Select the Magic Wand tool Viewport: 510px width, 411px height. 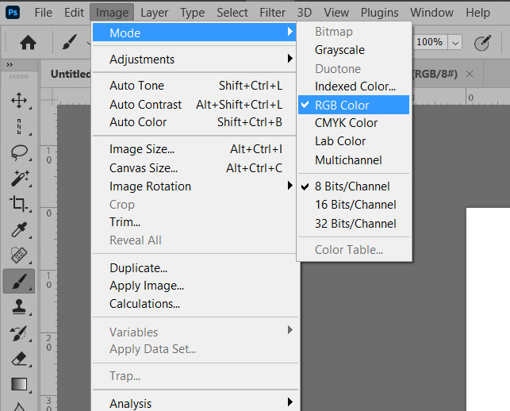[x=19, y=178]
